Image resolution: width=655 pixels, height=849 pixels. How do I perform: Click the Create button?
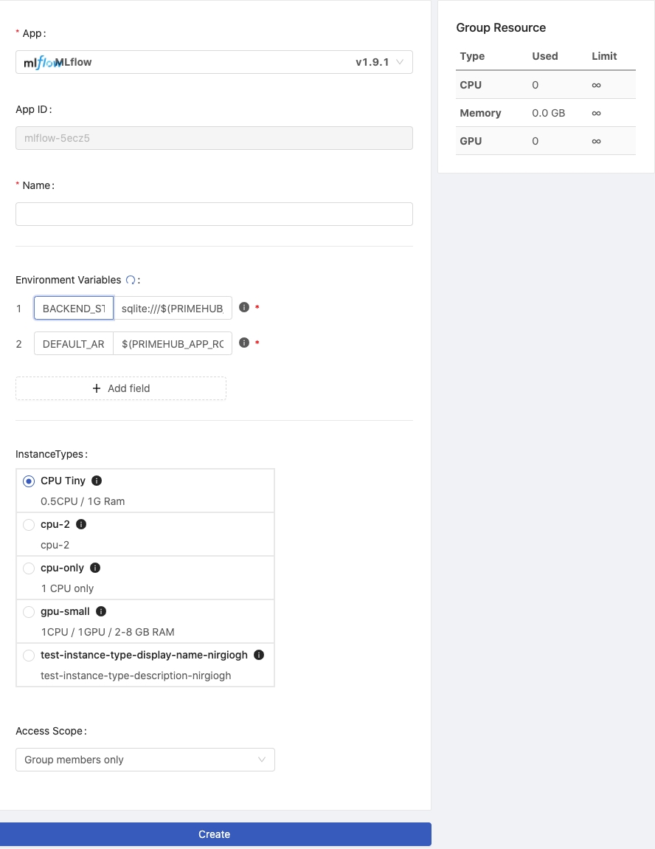[215, 834]
